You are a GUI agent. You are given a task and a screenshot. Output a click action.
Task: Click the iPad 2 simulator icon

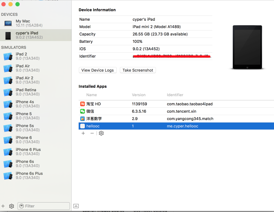(x=8, y=57)
